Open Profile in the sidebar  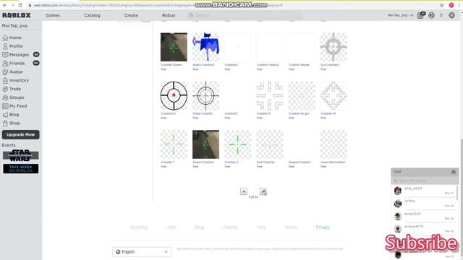point(13,46)
